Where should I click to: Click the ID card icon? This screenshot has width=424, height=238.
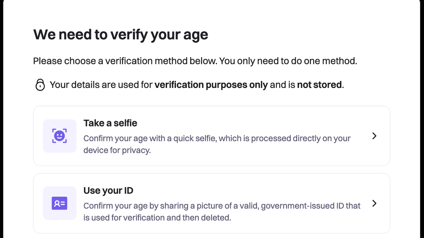(x=59, y=203)
